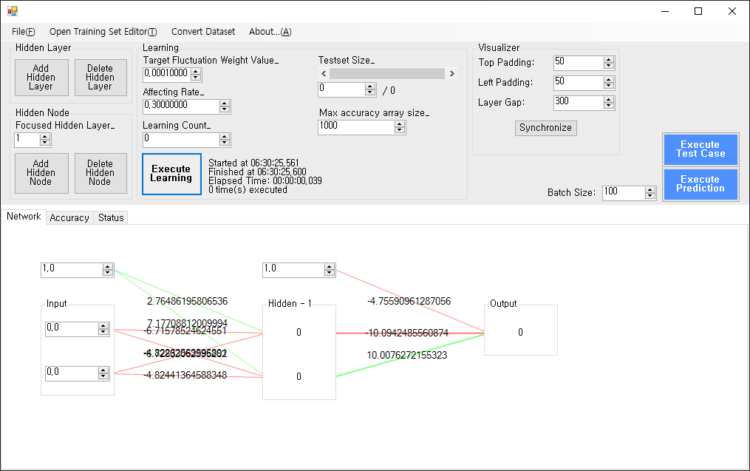Increment the Focused Hidden Layer number

[45, 137]
